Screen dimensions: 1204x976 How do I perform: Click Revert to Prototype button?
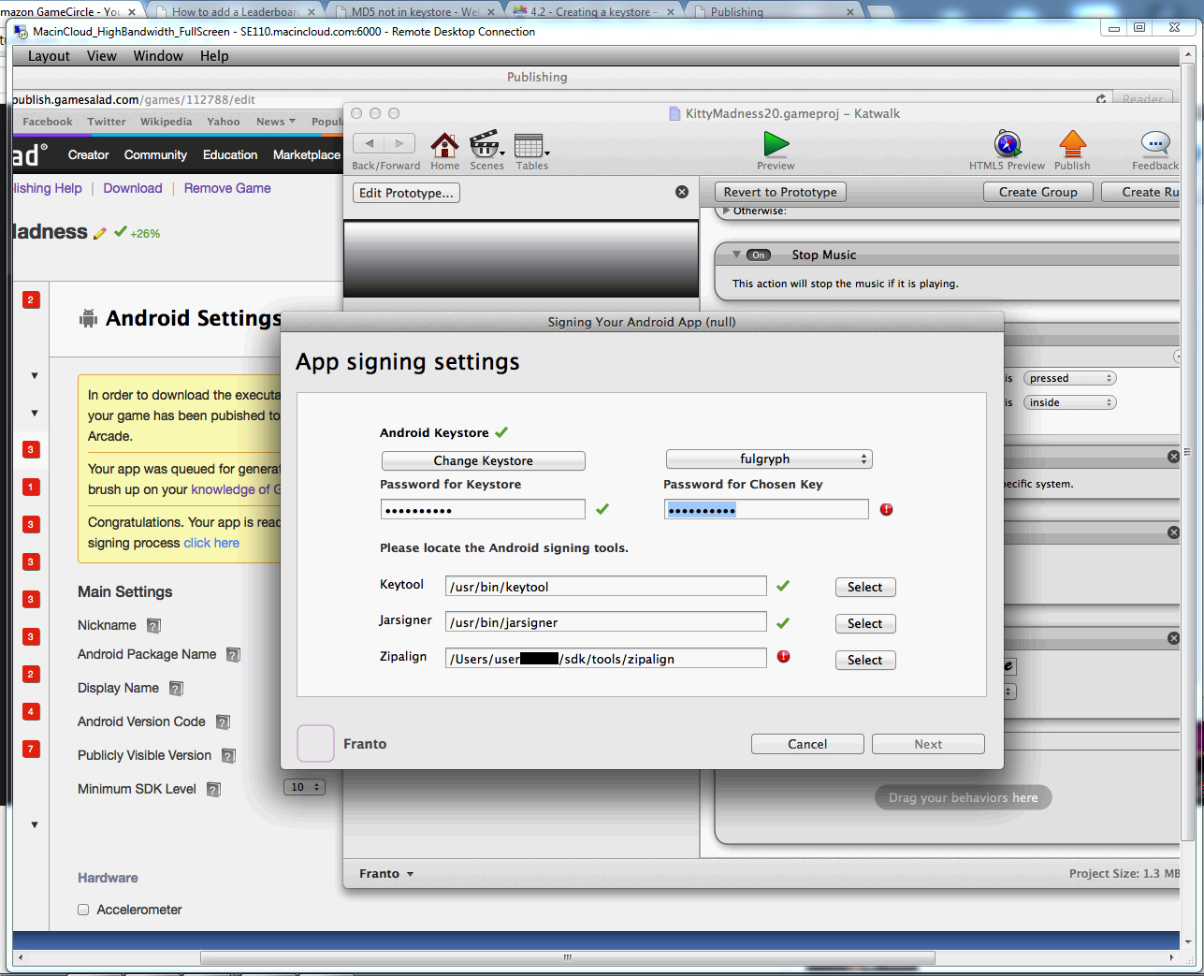(780, 192)
